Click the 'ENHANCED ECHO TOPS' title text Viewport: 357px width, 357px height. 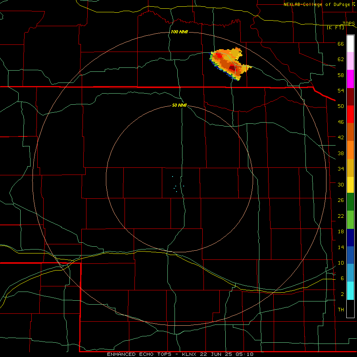tap(139, 354)
